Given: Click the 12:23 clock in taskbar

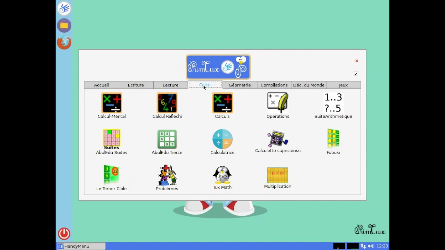Looking at the screenshot, I should coord(382,246).
